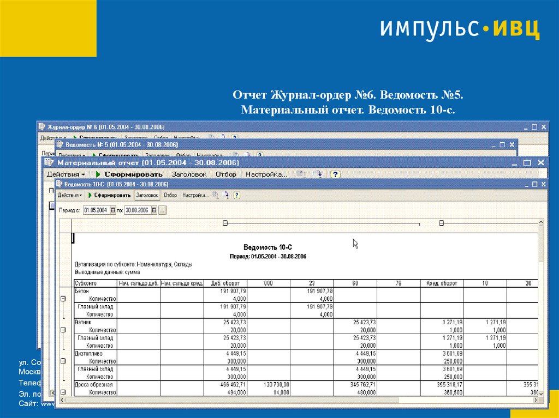Click Сформировать in Ведомость 10-С
The width and height of the screenshot is (559, 418).
109,195
